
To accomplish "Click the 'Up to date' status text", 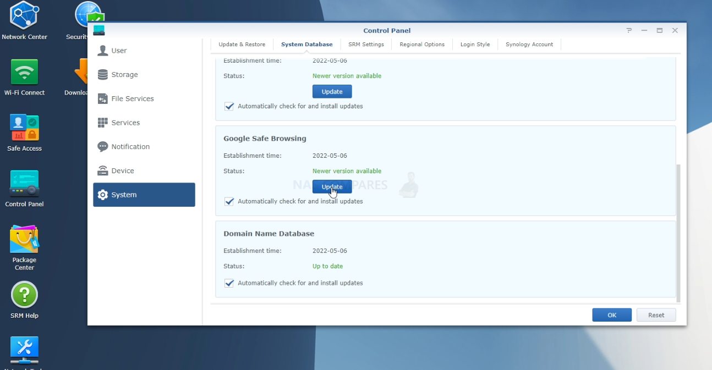I will coord(328,266).
